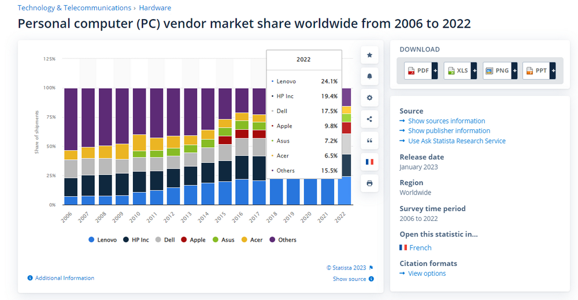This screenshot has height=300, width=578.
Task: Open Hardware breadcrumb link
Action: (155, 7)
